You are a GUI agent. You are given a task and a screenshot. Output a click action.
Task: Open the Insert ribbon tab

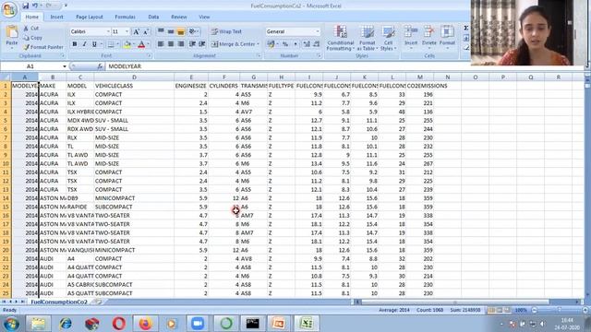tap(57, 17)
